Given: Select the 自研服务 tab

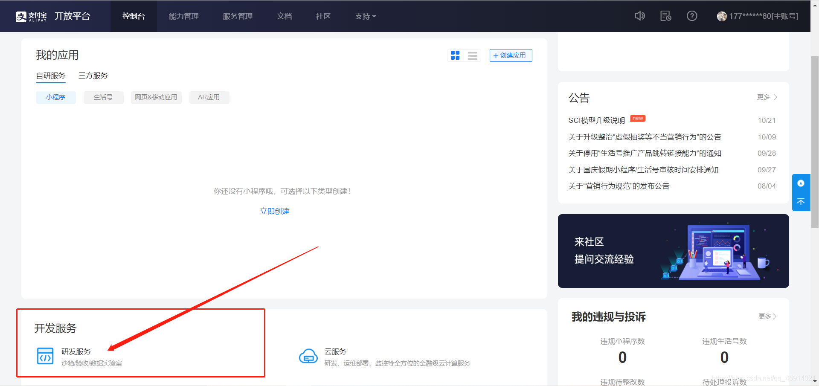Looking at the screenshot, I should click(x=51, y=75).
